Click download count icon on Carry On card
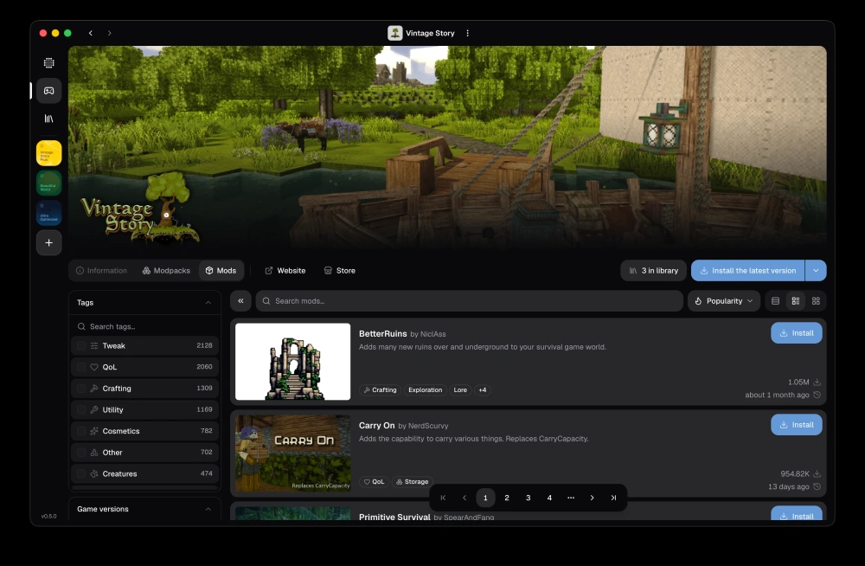Image resolution: width=865 pixels, height=566 pixels. (817, 473)
